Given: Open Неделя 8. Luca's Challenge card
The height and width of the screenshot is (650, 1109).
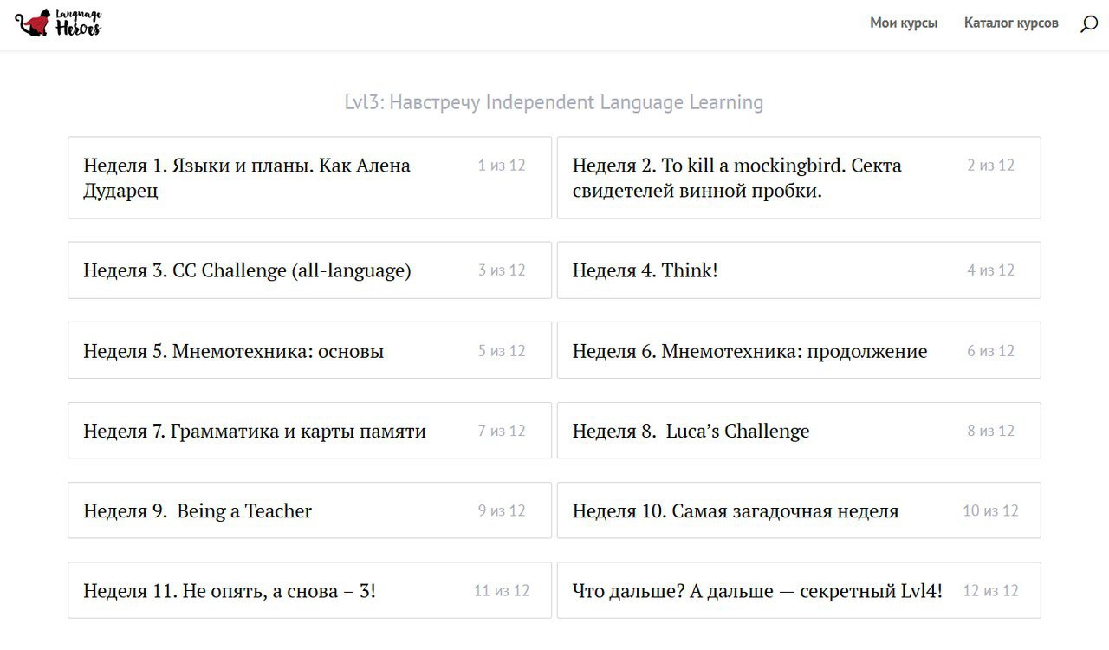Looking at the screenshot, I should [x=799, y=431].
